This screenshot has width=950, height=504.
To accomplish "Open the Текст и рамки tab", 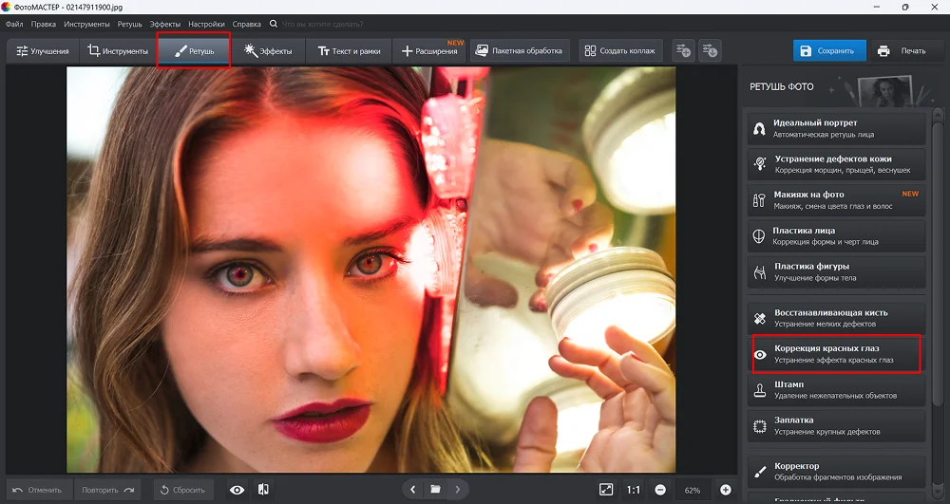I will [349, 51].
